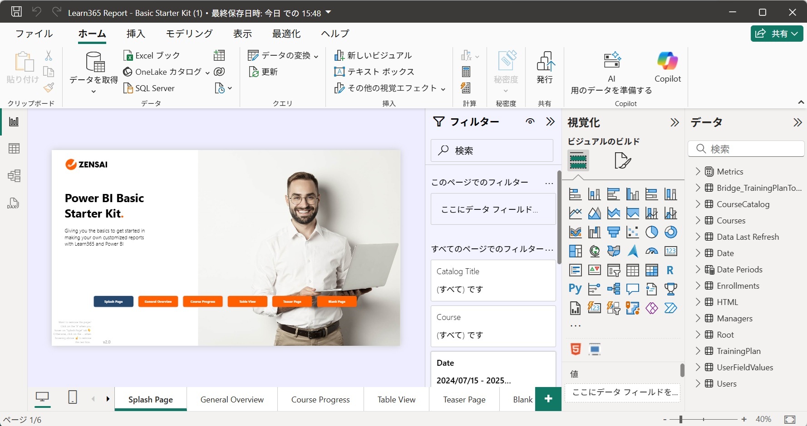Open Table view in left sidebar

pos(14,149)
